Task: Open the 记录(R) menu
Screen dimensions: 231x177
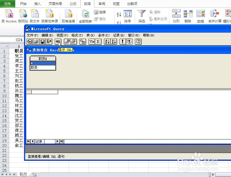Action: [119, 35]
